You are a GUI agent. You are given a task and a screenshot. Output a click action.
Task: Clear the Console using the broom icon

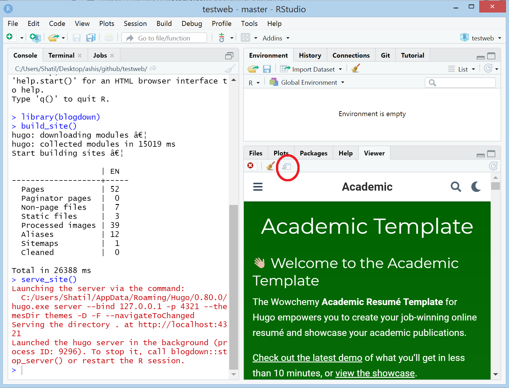pyautogui.click(x=230, y=68)
